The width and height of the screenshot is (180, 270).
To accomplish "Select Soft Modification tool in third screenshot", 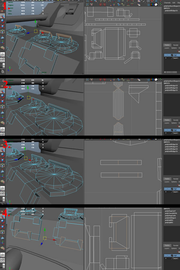I will [x=2, y=171].
